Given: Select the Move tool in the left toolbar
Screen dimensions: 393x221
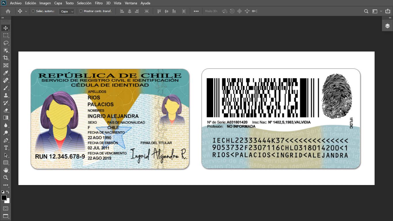Looking at the screenshot, I should coord(5,28).
